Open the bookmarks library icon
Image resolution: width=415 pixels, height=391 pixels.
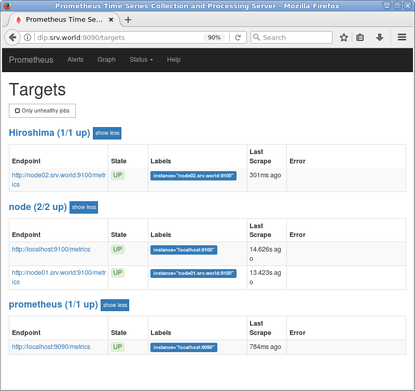point(360,37)
